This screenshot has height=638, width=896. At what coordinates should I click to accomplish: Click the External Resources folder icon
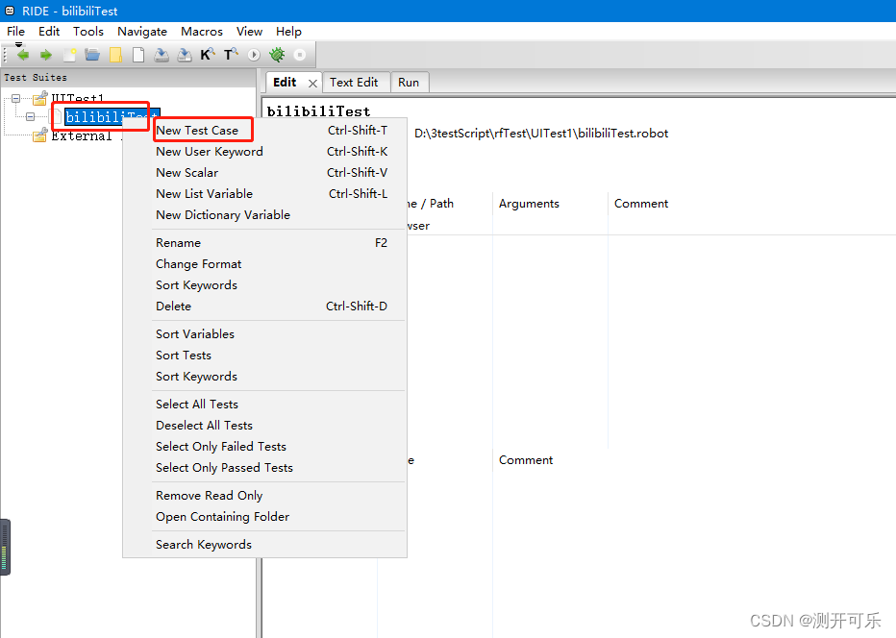(40, 135)
